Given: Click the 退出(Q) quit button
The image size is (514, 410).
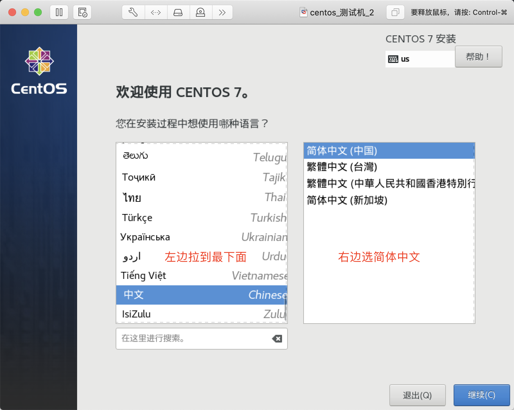Looking at the screenshot, I should pos(417,395).
